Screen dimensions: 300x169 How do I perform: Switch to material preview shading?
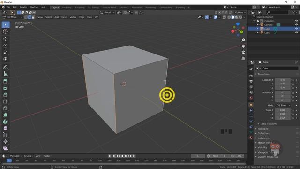[x=237, y=17]
